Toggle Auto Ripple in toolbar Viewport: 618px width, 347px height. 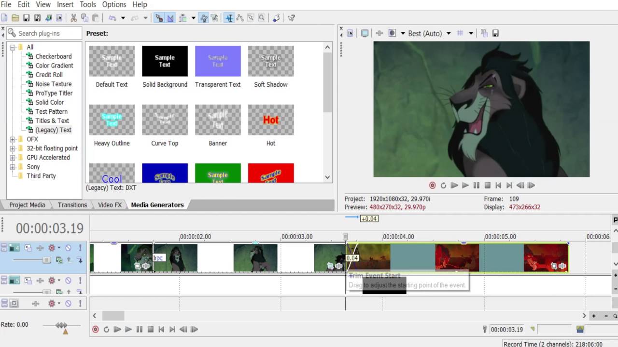click(183, 18)
